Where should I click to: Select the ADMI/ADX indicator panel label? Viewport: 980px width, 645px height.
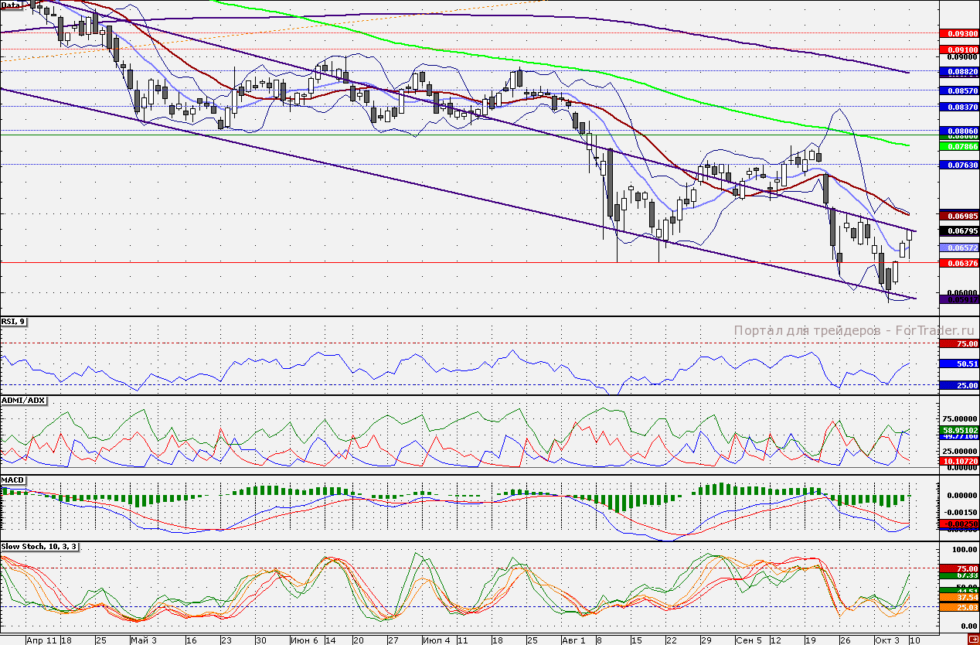pyautogui.click(x=24, y=400)
